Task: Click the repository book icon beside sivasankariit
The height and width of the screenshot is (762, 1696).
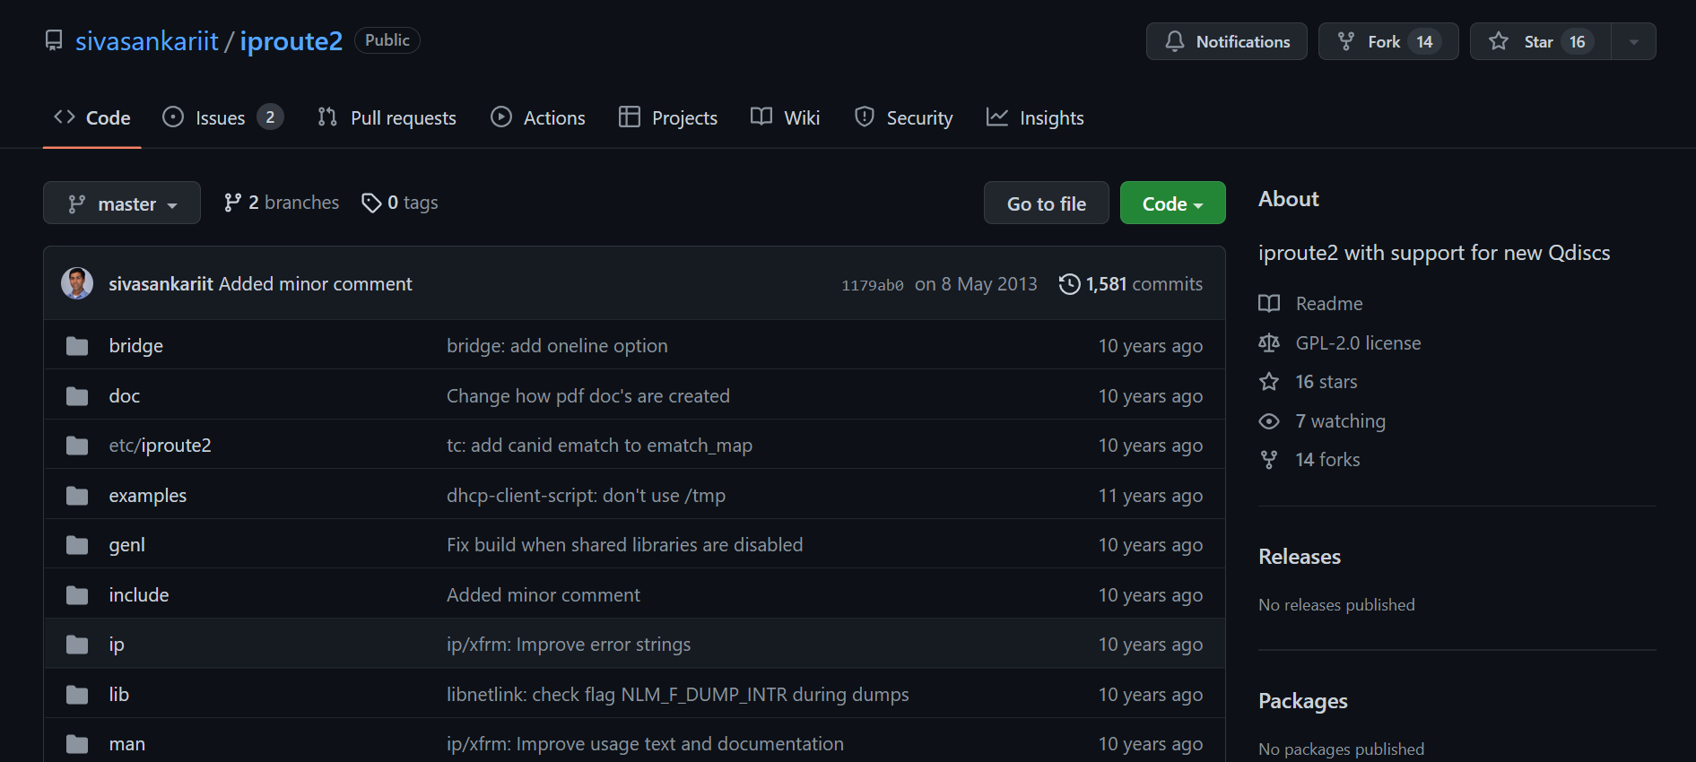Action: pos(54,41)
